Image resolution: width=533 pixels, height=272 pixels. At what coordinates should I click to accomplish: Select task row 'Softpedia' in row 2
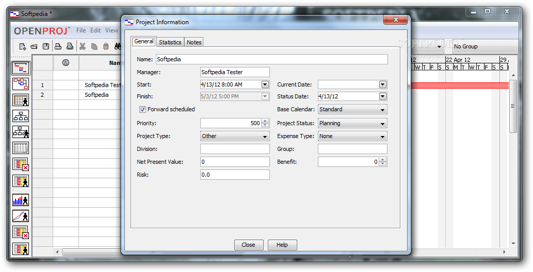[x=97, y=95]
